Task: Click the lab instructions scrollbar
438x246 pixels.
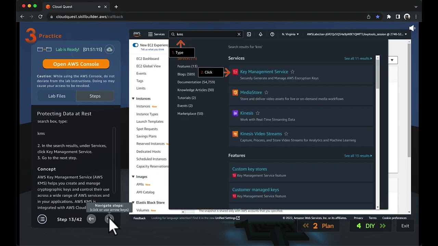Action: tap(114, 160)
